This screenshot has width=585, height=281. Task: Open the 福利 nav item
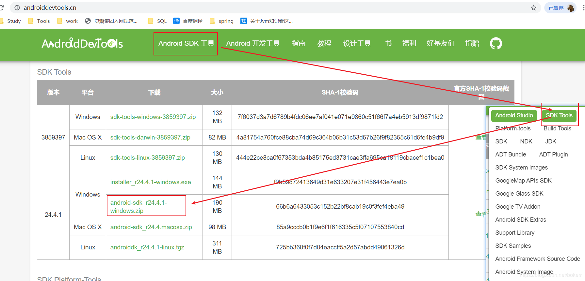click(x=409, y=43)
